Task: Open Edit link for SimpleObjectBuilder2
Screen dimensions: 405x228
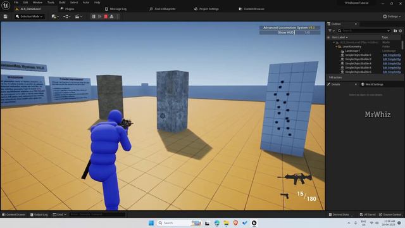Action: point(392,55)
